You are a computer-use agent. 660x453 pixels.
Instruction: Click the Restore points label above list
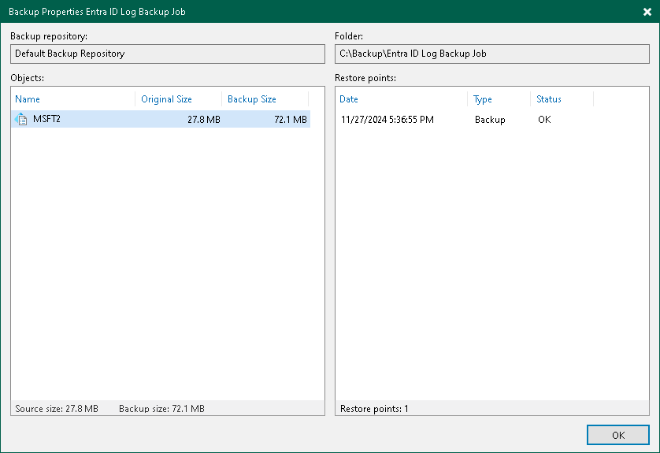(x=365, y=78)
